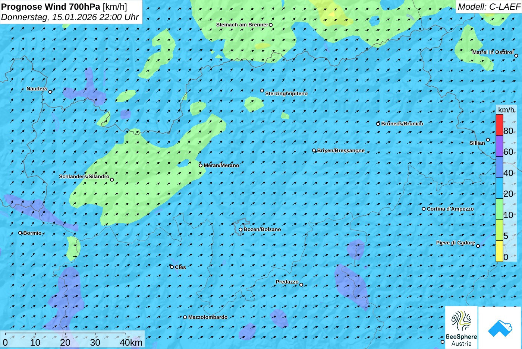Select the Cles town label
Image resolution: width=522 pixels, height=349 pixels.
point(180,267)
